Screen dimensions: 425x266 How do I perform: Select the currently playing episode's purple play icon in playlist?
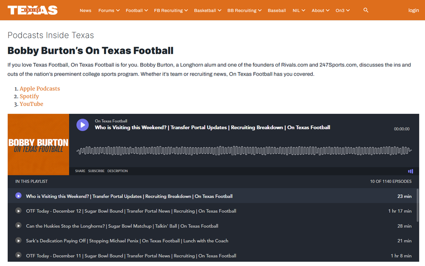point(18,196)
